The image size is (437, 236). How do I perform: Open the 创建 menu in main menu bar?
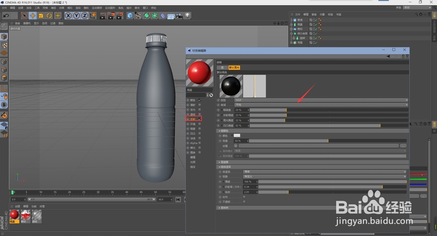21,8
